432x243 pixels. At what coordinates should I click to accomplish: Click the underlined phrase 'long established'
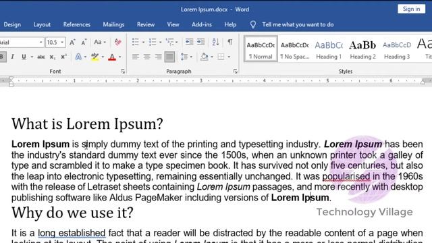[72, 233]
